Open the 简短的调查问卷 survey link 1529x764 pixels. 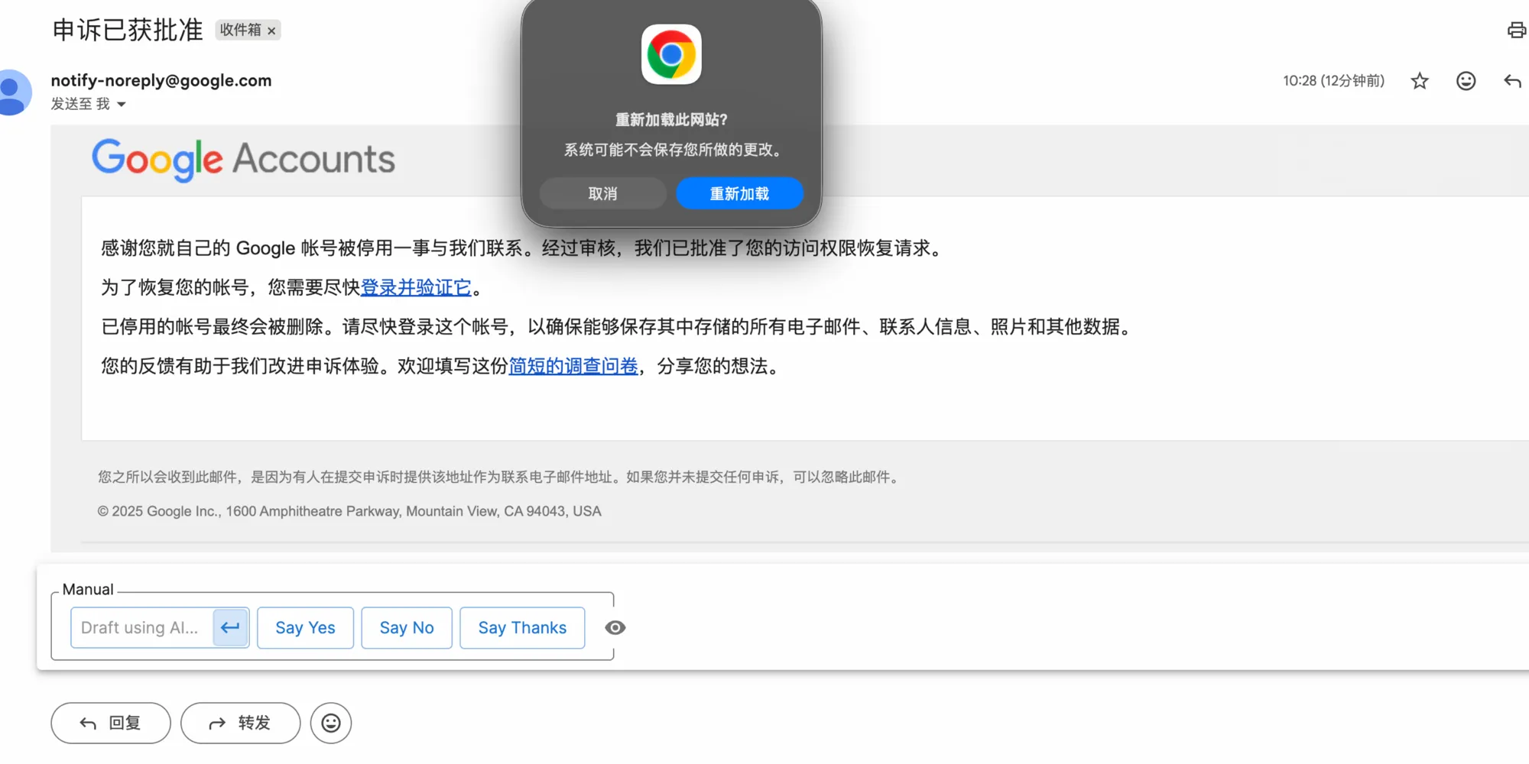(573, 367)
